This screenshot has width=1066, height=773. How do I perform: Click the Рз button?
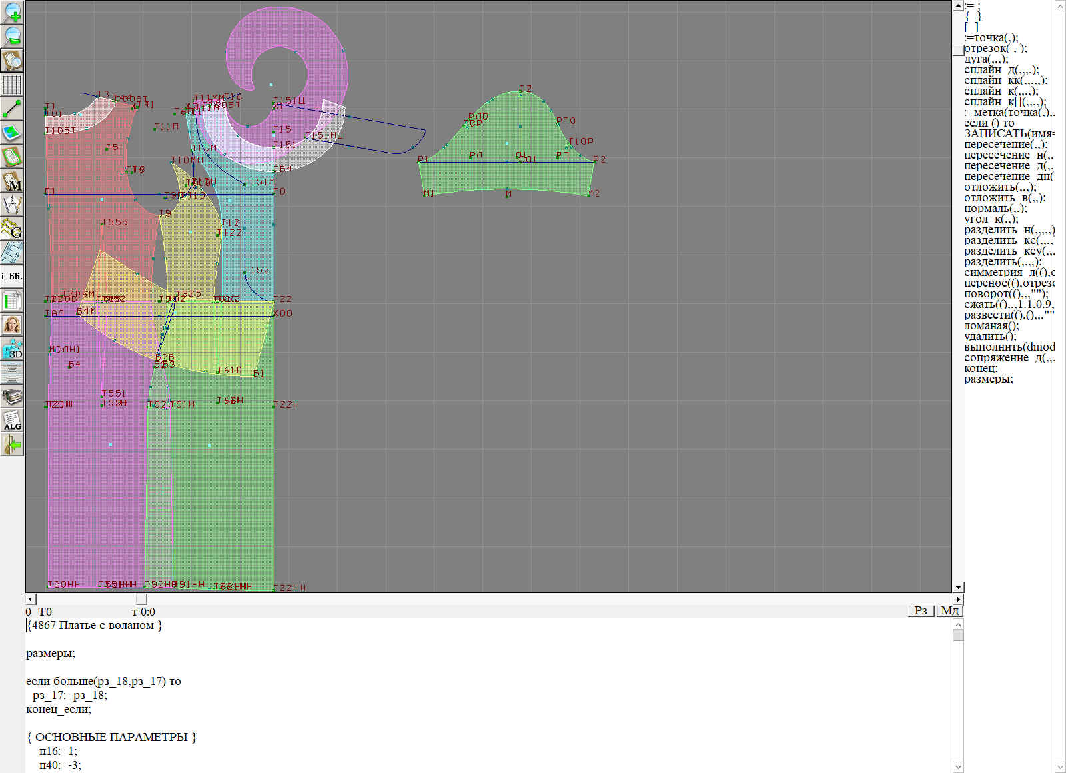click(x=921, y=611)
